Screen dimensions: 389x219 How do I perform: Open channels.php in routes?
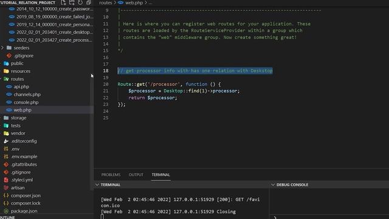pyautogui.click(x=27, y=94)
